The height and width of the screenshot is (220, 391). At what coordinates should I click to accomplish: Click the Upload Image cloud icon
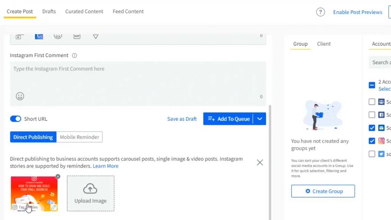coord(90,189)
